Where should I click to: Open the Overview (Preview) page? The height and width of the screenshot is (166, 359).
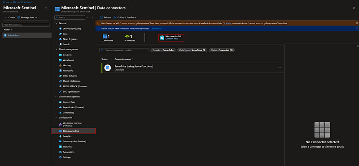coord(72,29)
